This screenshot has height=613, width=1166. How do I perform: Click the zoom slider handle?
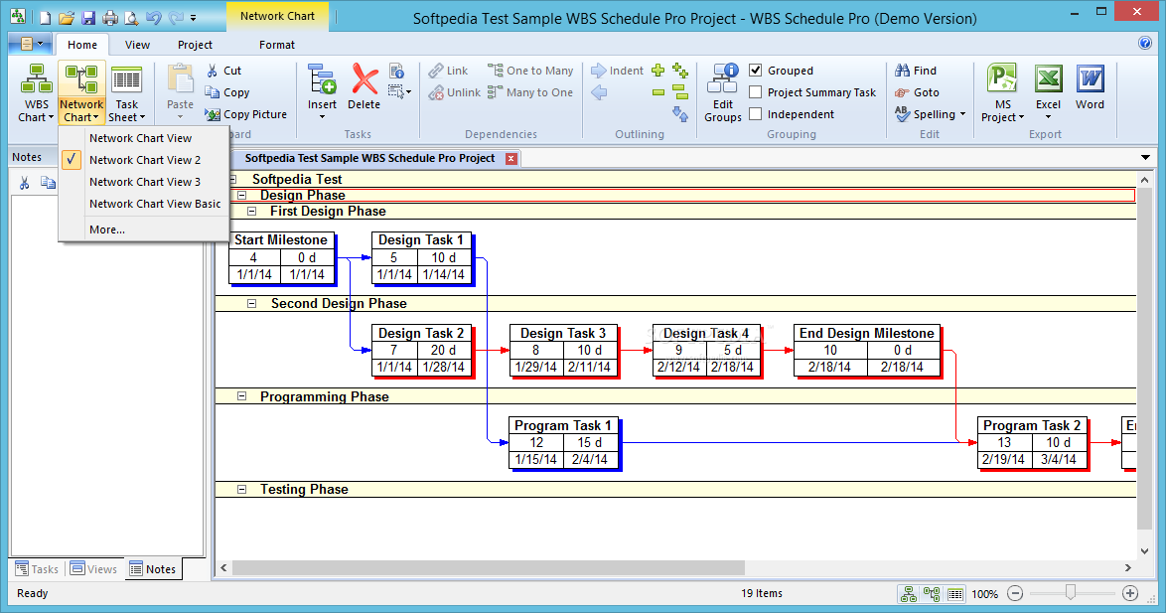click(x=1070, y=593)
